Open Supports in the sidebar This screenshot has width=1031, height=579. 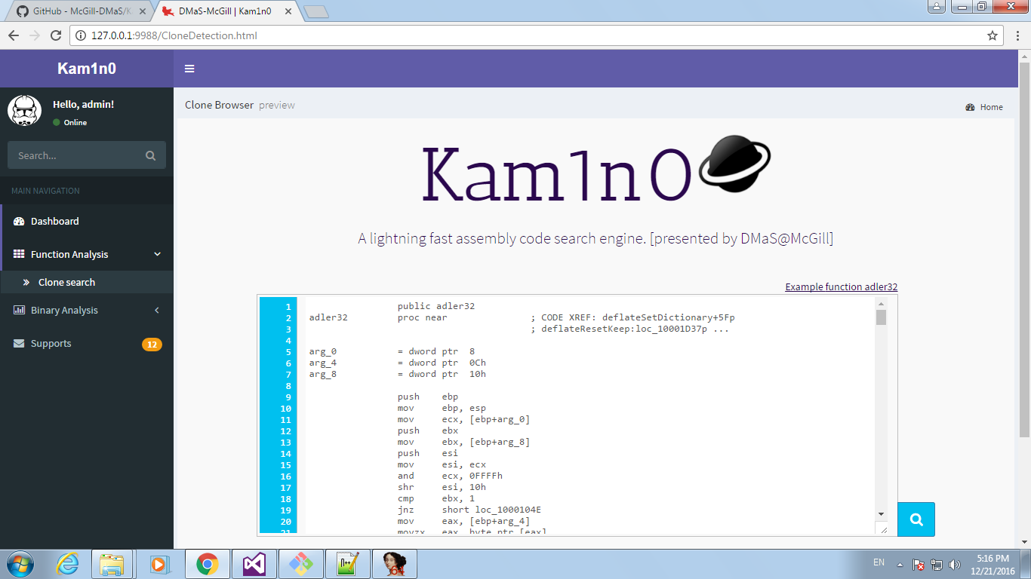point(87,343)
